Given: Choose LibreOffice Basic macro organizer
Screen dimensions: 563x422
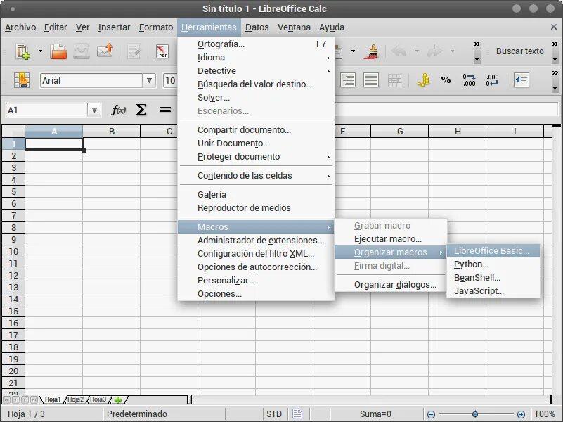Looking at the screenshot, I should (x=493, y=251).
